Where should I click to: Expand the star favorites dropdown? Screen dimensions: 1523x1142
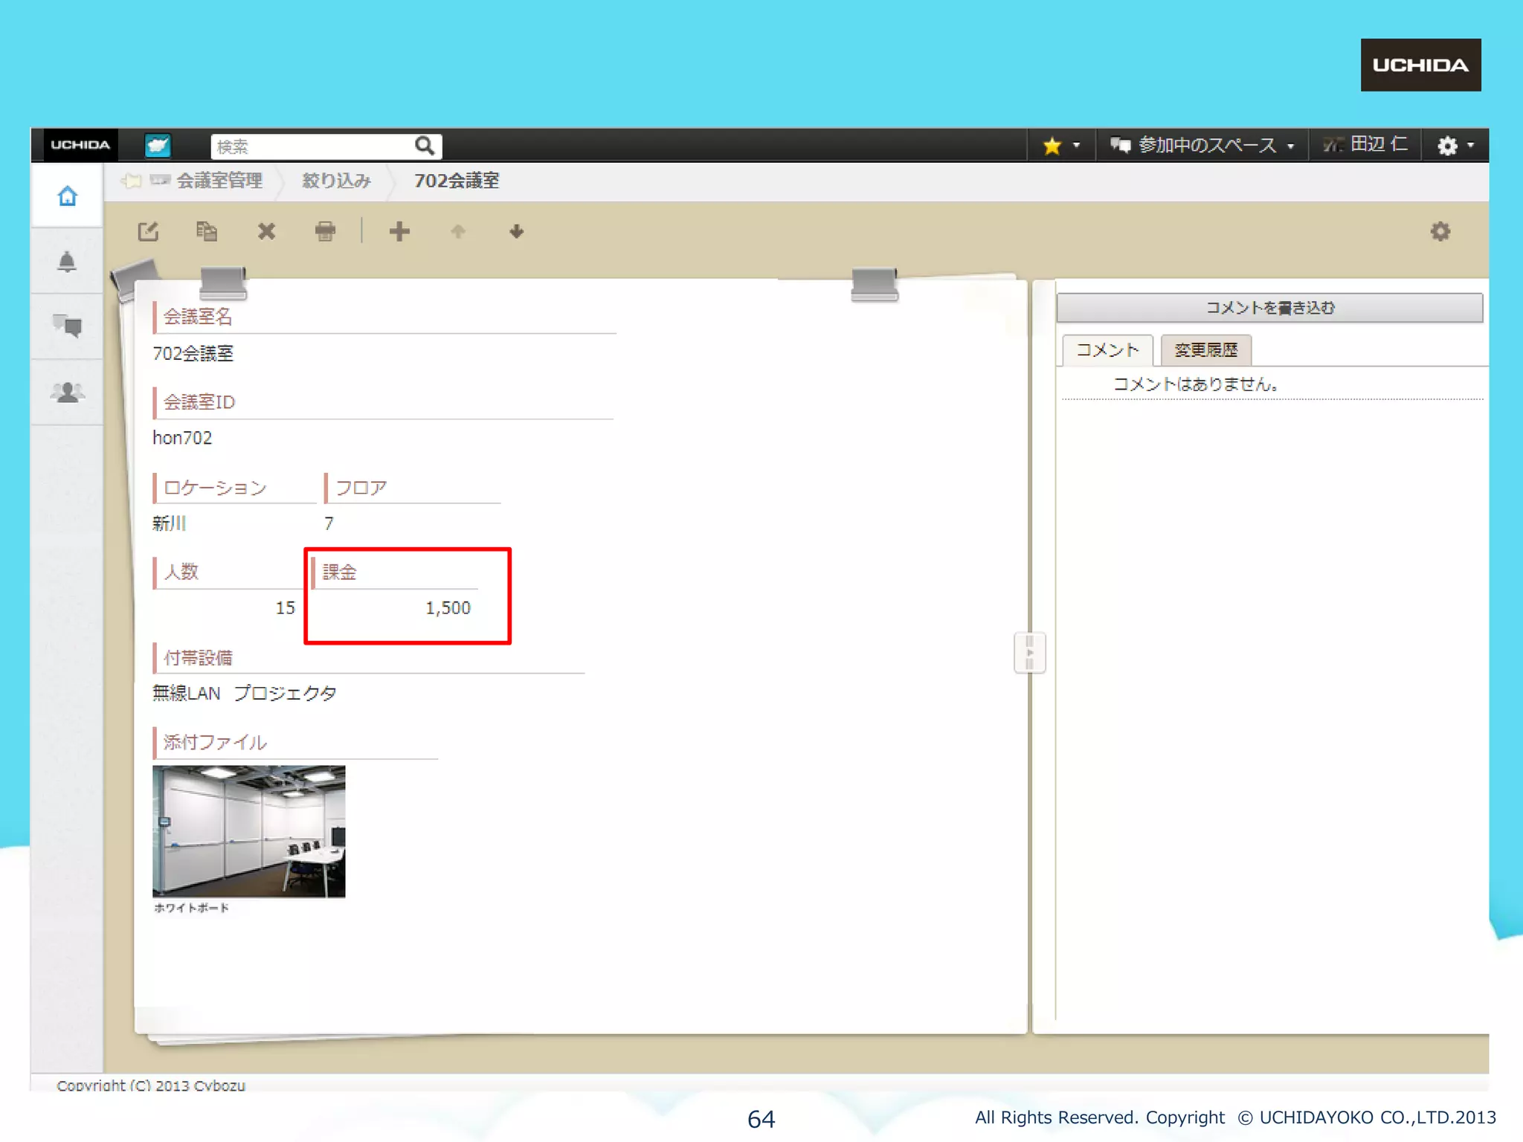(1061, 146)
